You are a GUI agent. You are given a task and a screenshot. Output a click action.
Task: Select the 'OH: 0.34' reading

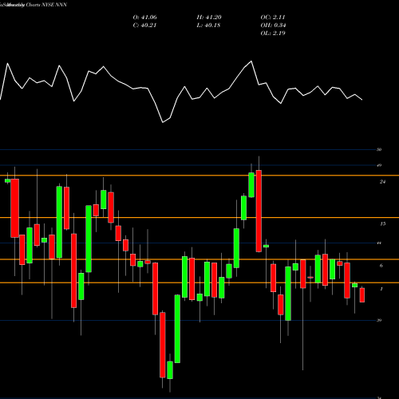(273, 26)
